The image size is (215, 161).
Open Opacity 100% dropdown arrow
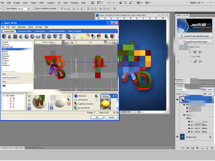[x=214, y=89]
